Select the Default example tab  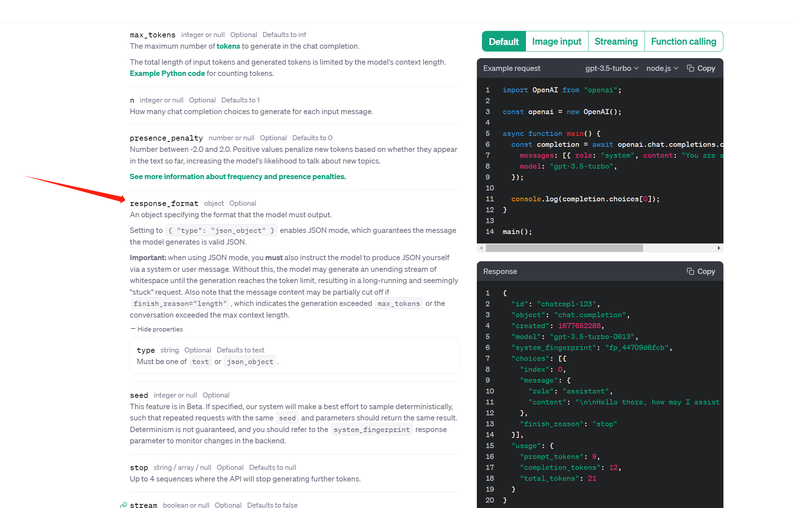click(503, 41)
